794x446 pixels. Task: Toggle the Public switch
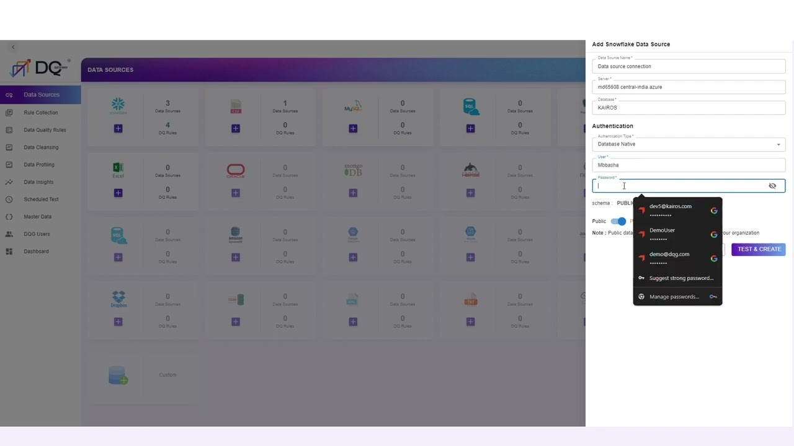tap(618, 221)
